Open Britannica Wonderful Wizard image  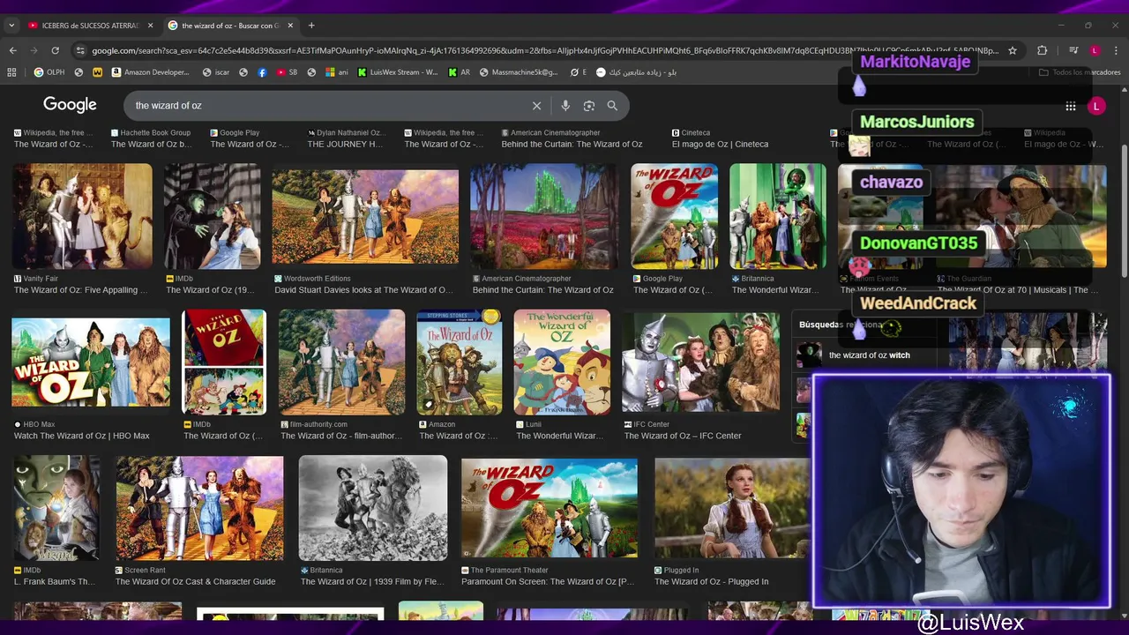coord(778,216)
